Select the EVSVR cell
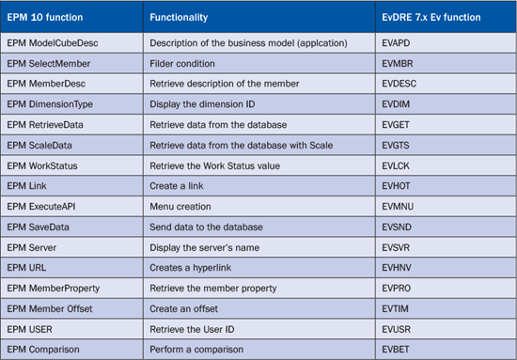 click(x=446, y=247)
